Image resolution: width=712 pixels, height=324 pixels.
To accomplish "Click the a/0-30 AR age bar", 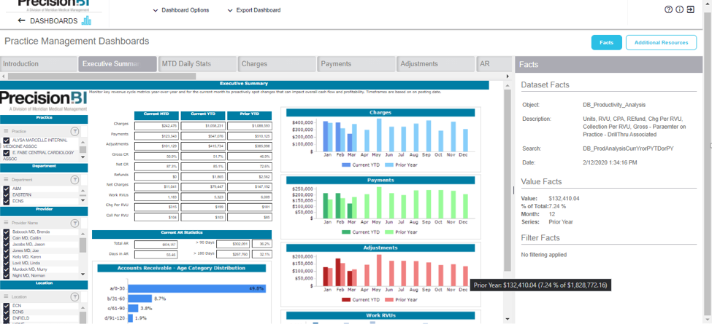I will 196,289.
